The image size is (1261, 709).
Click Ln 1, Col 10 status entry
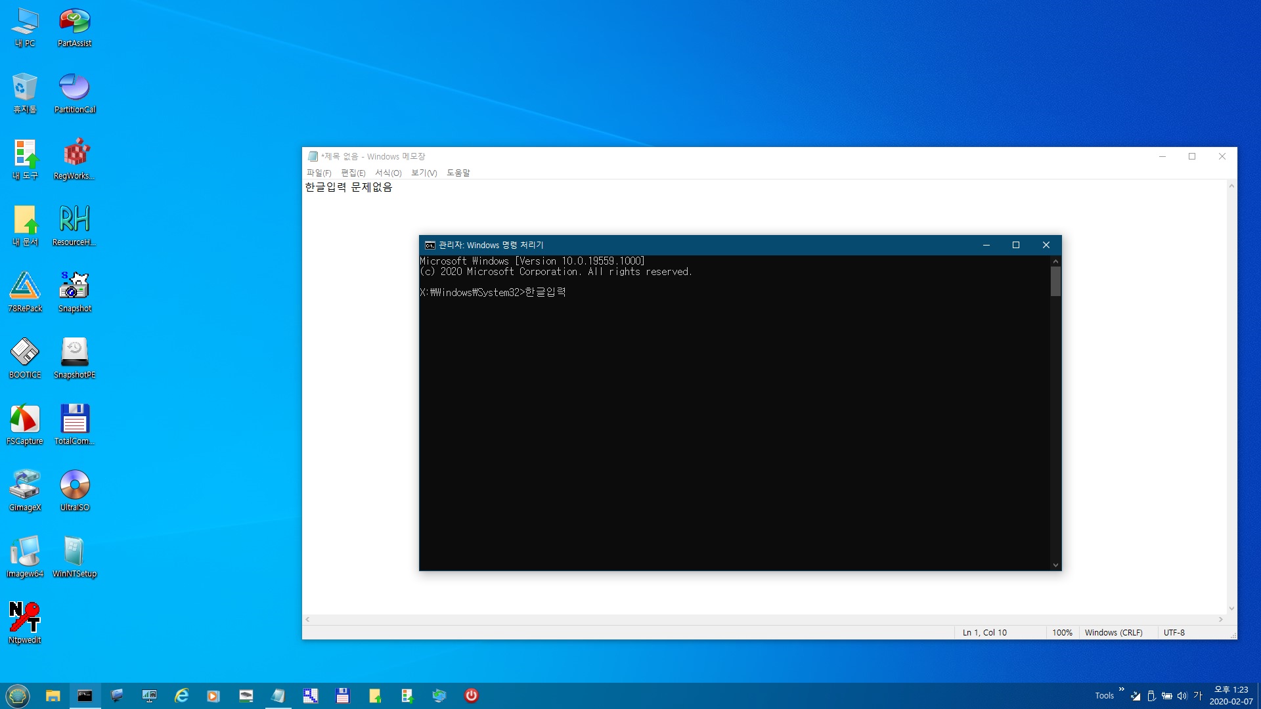[x=984, y=633]
